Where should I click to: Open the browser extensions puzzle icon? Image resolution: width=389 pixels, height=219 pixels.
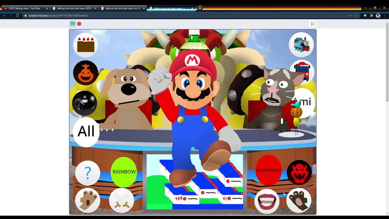click(371, 16)
